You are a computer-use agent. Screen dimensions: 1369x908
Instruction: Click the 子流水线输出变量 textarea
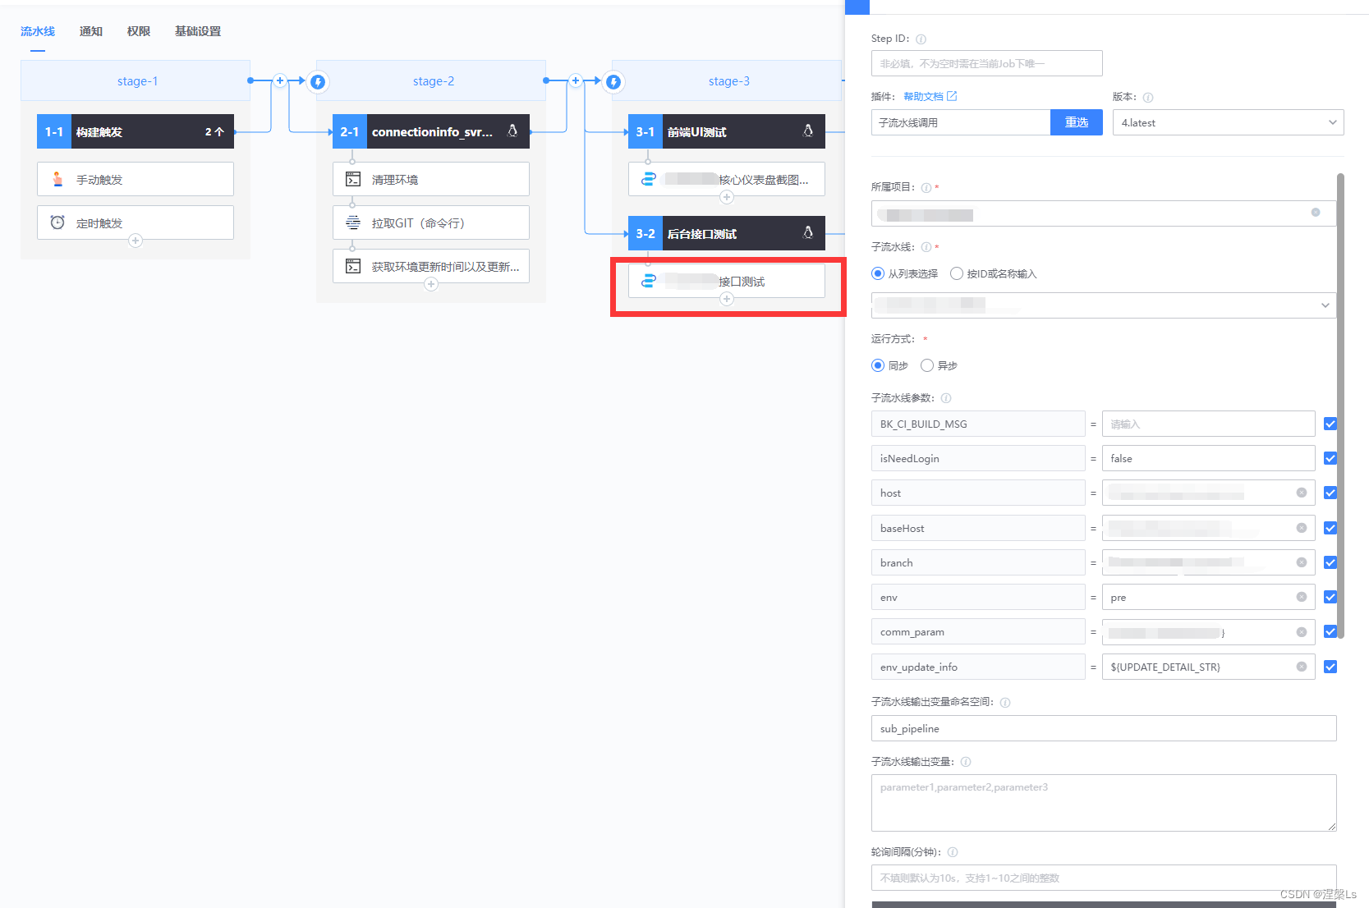(1104, 802)
